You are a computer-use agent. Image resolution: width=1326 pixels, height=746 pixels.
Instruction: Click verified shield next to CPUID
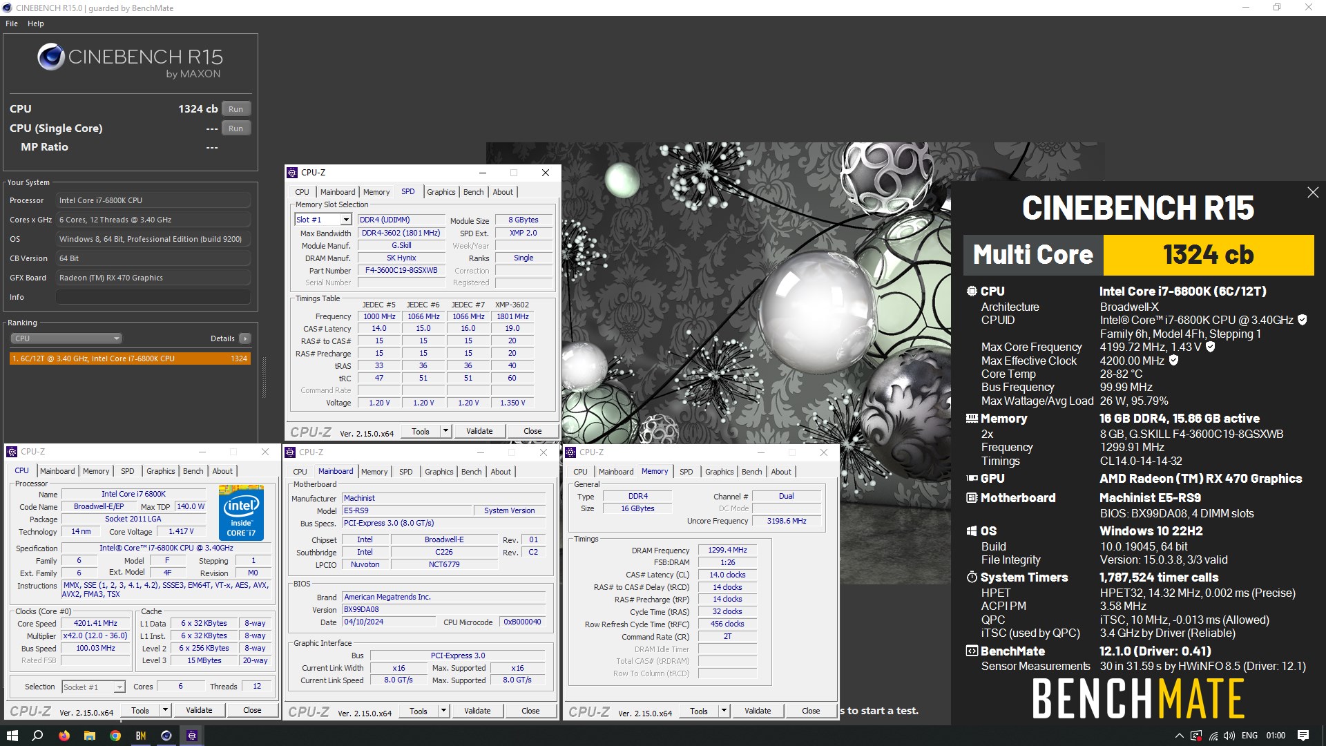tap(1302, 320)
